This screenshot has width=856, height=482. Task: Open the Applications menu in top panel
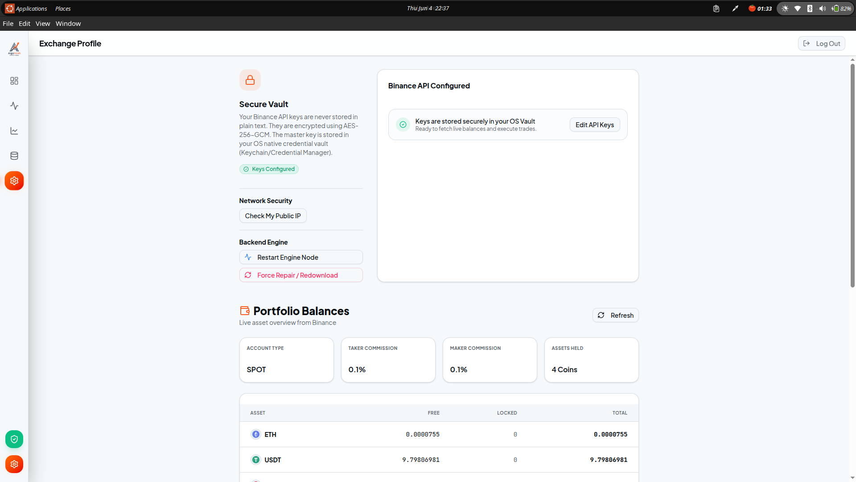coord(26,8)
